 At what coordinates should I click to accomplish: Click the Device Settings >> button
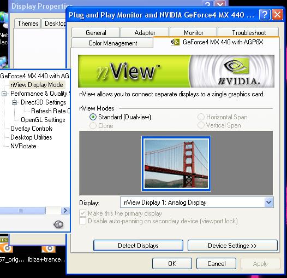click(232, 246)
